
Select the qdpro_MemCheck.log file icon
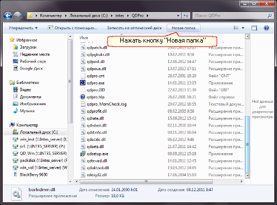tap(83, 104)
